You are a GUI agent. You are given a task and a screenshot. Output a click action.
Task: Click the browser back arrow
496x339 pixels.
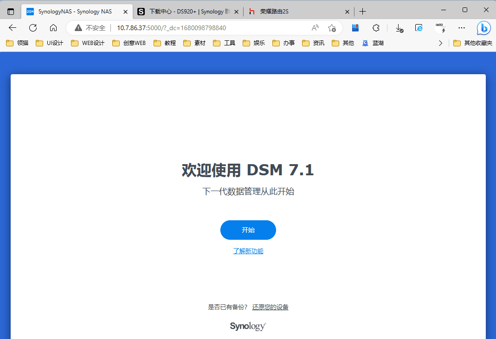13,28
